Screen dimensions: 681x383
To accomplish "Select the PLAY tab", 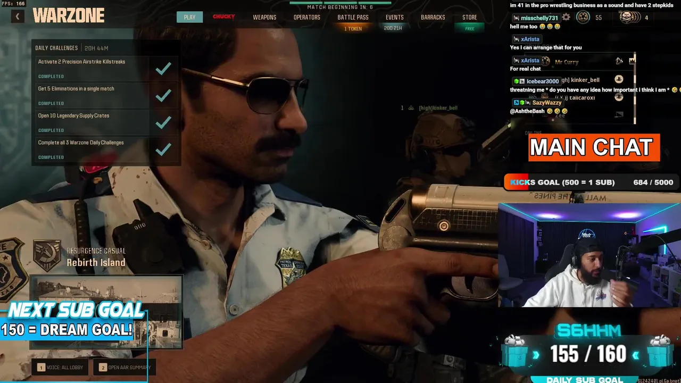I will coord(190,17).
